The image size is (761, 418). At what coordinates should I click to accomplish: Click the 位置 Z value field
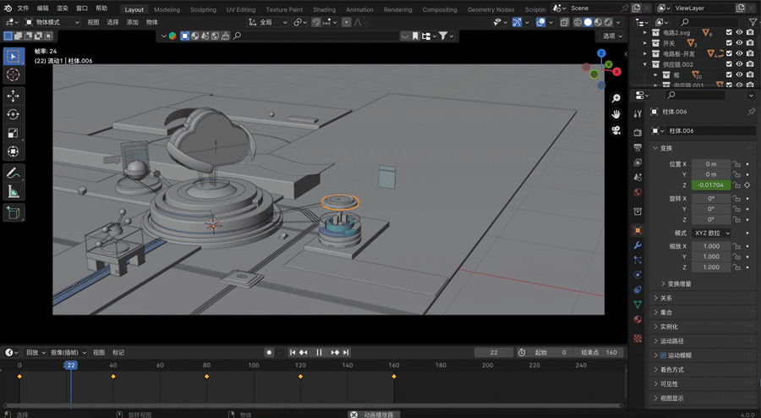click(x=711, y=185)
